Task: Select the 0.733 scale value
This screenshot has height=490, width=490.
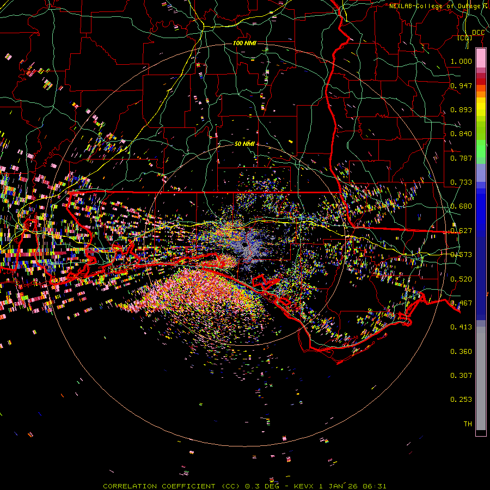Action: tap(461, 182)
